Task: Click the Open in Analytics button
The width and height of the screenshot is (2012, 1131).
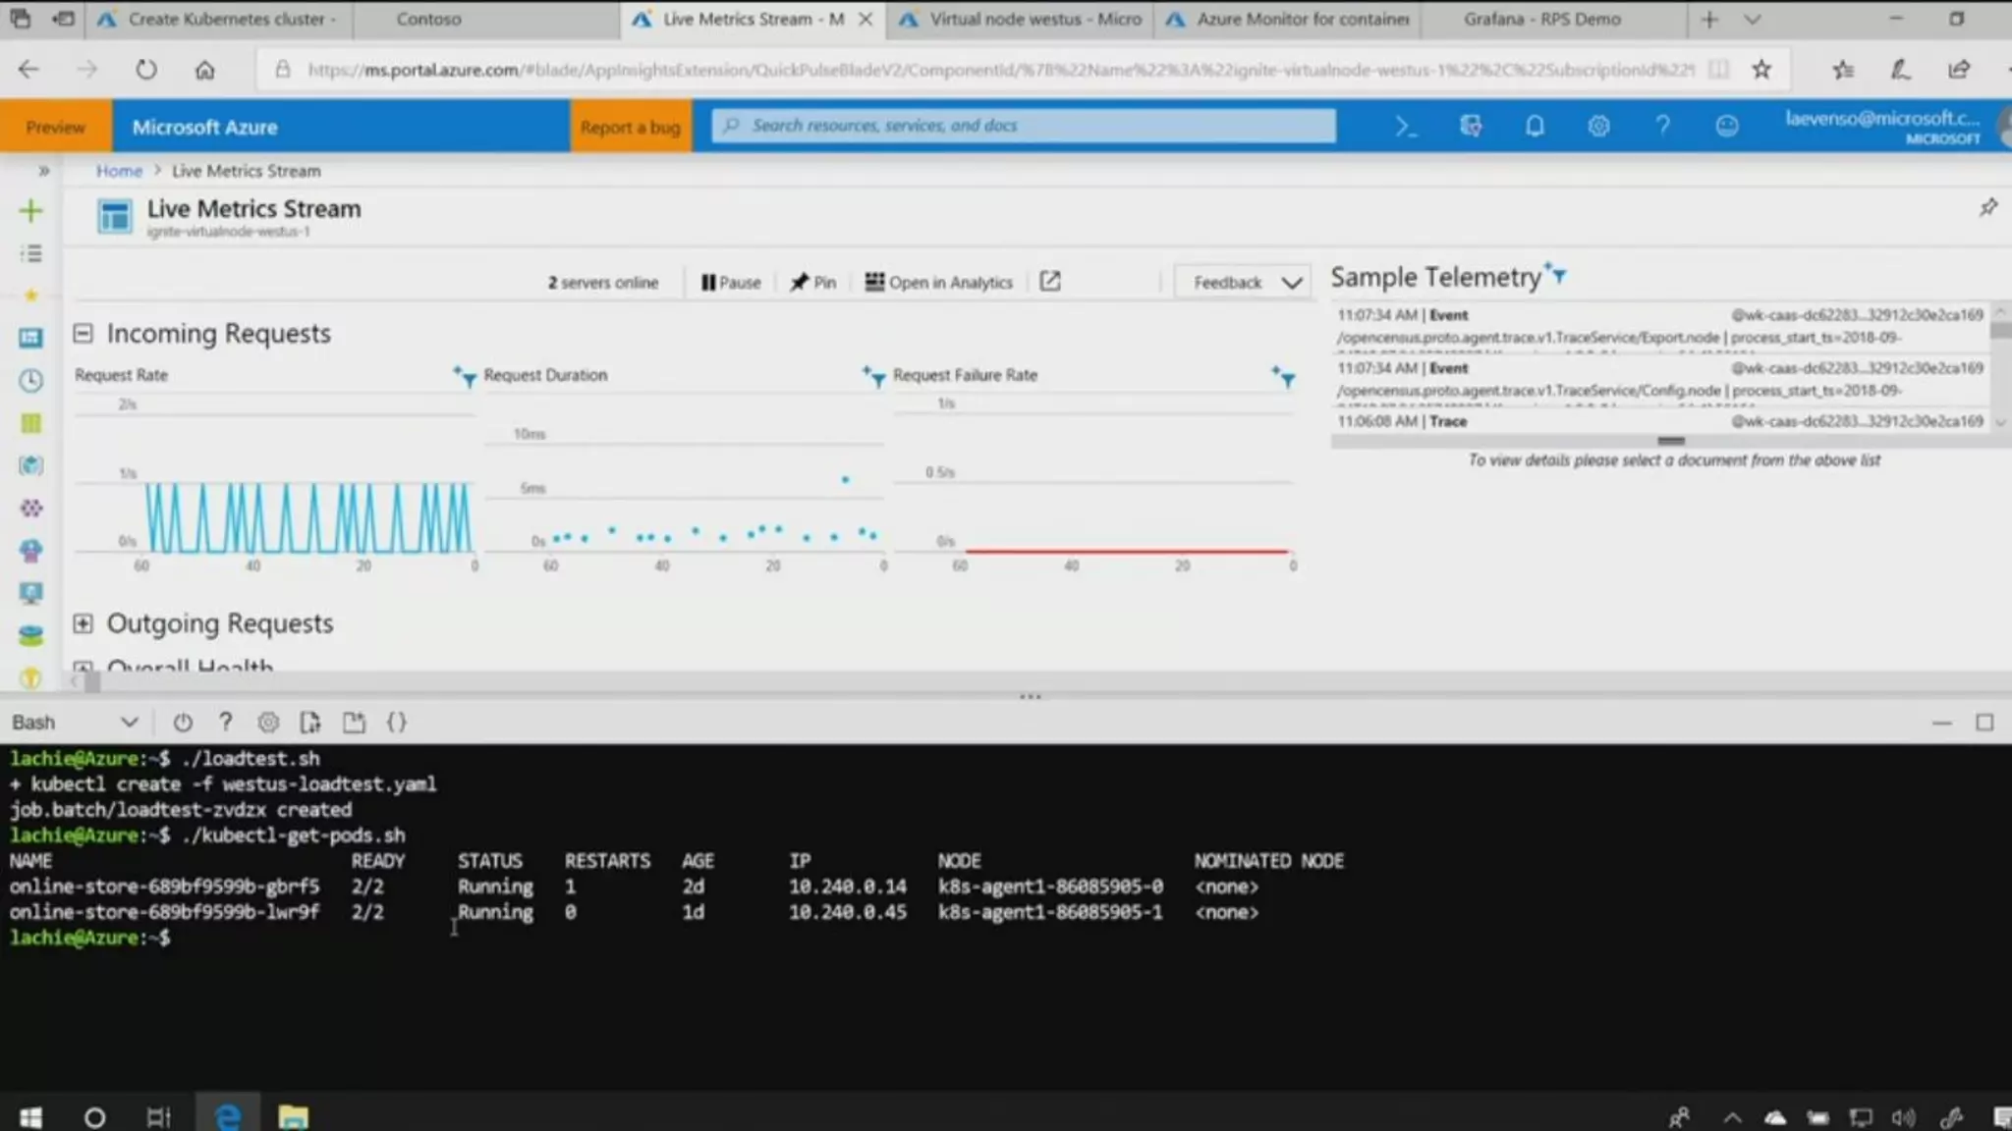Action: [938, 283]
